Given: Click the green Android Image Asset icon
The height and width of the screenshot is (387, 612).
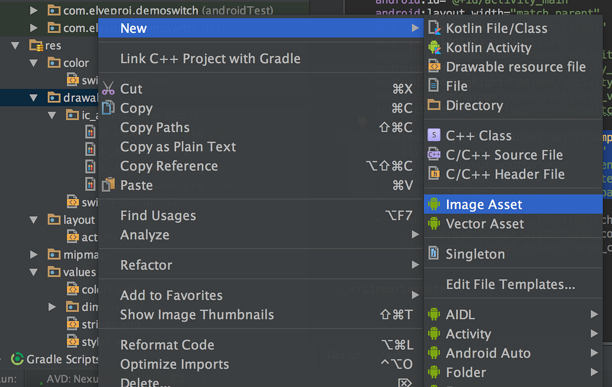Looking at the screenshot, I should [x=435, y=204].
